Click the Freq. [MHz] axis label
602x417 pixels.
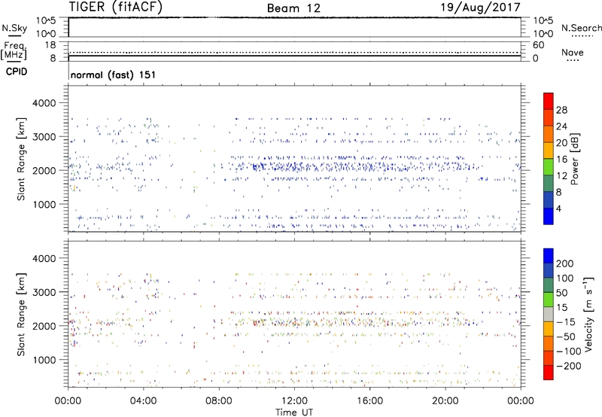point(14,50)
